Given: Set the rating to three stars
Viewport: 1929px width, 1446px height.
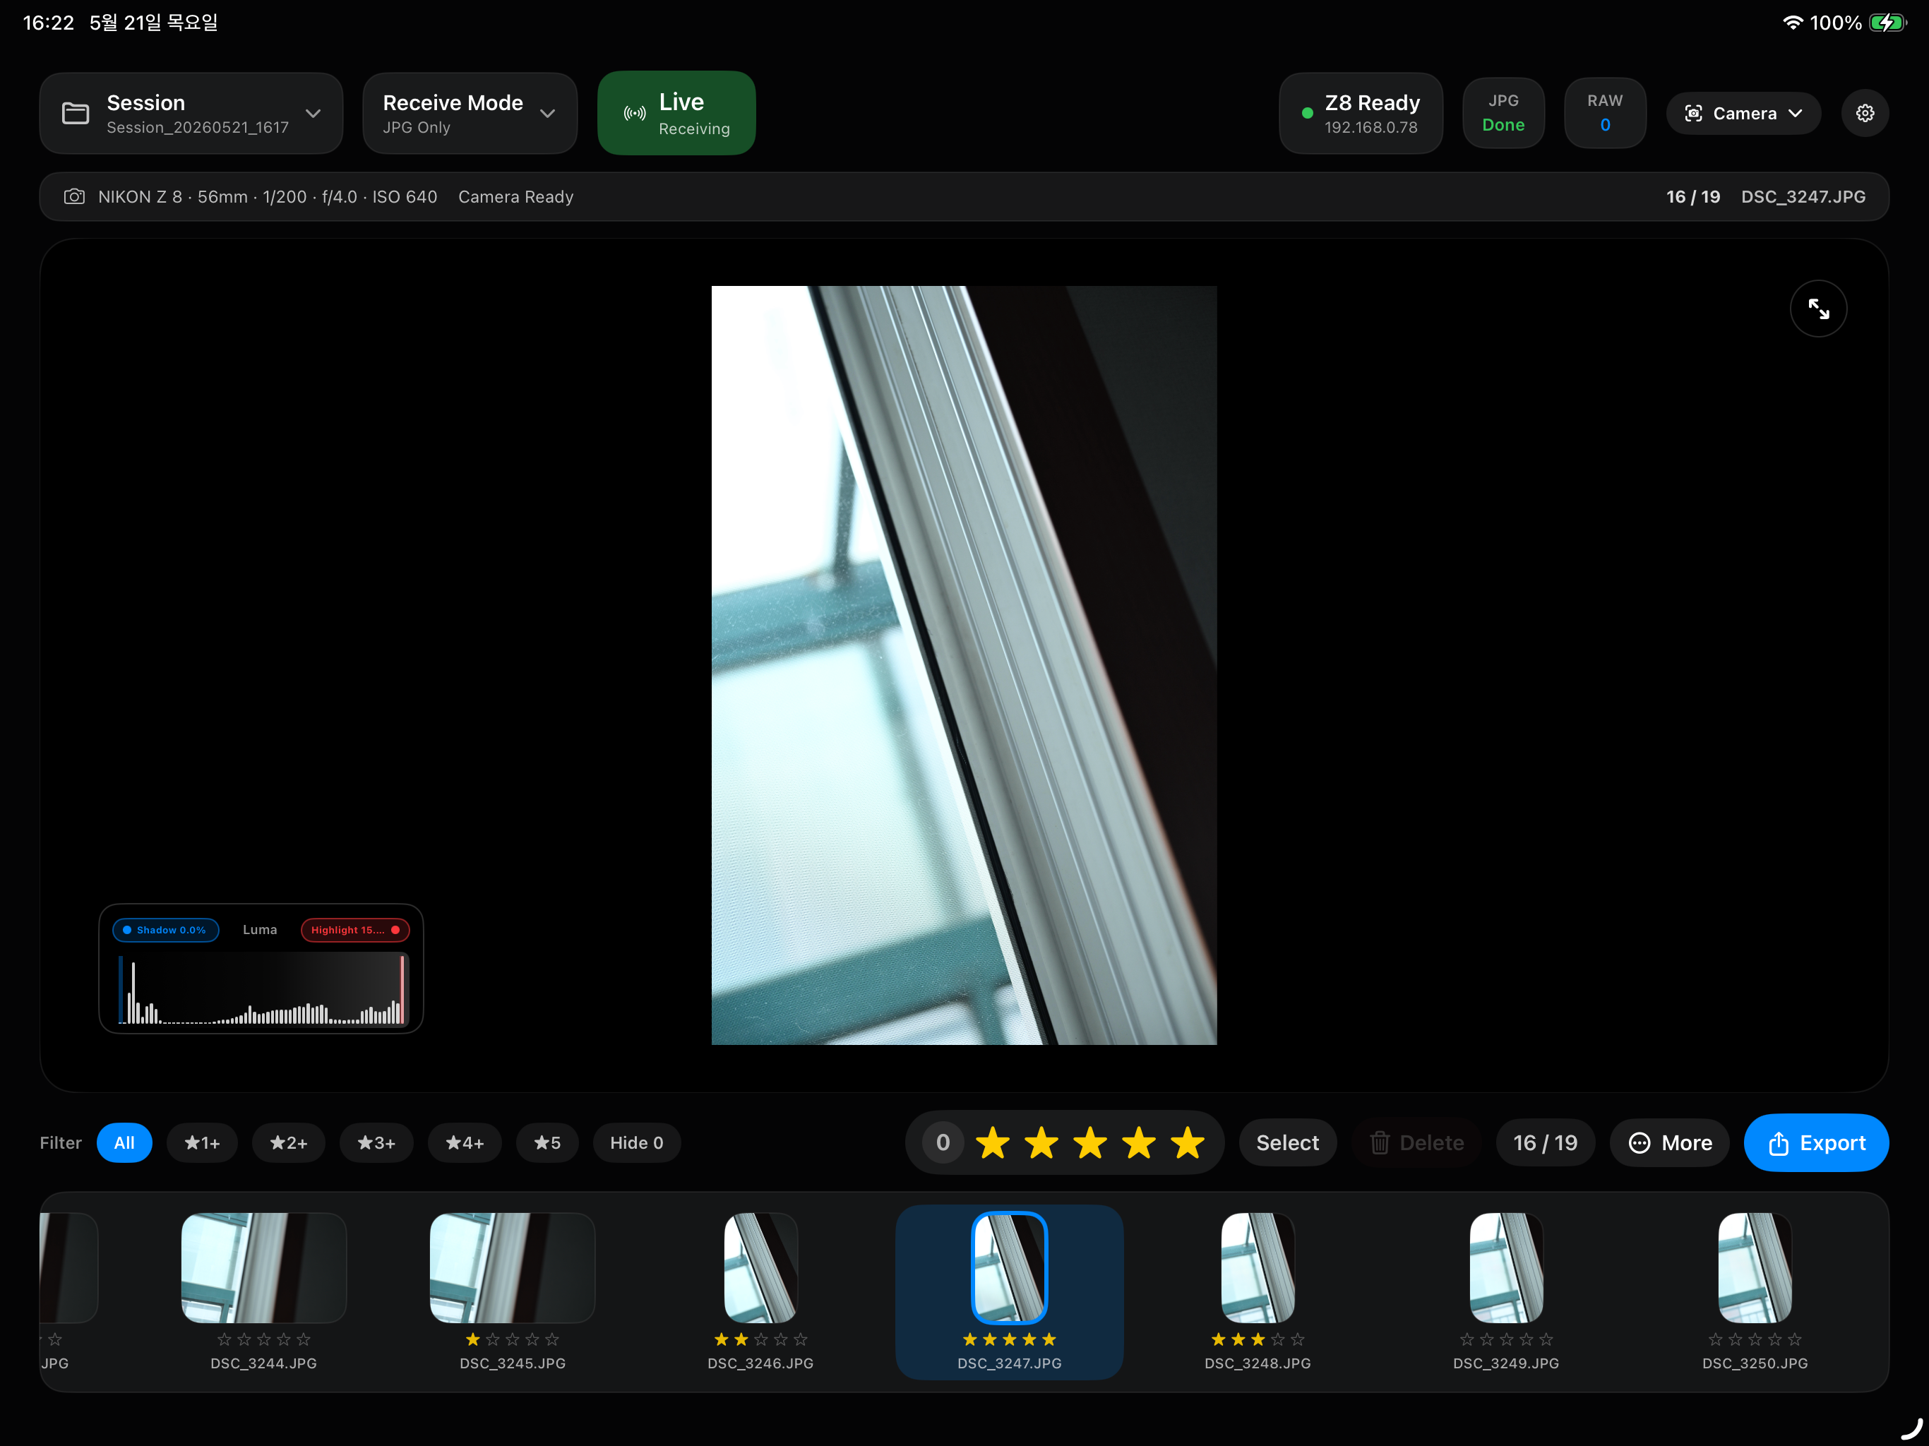Looking at the screenshot, I should [x=1090, y=1142].
